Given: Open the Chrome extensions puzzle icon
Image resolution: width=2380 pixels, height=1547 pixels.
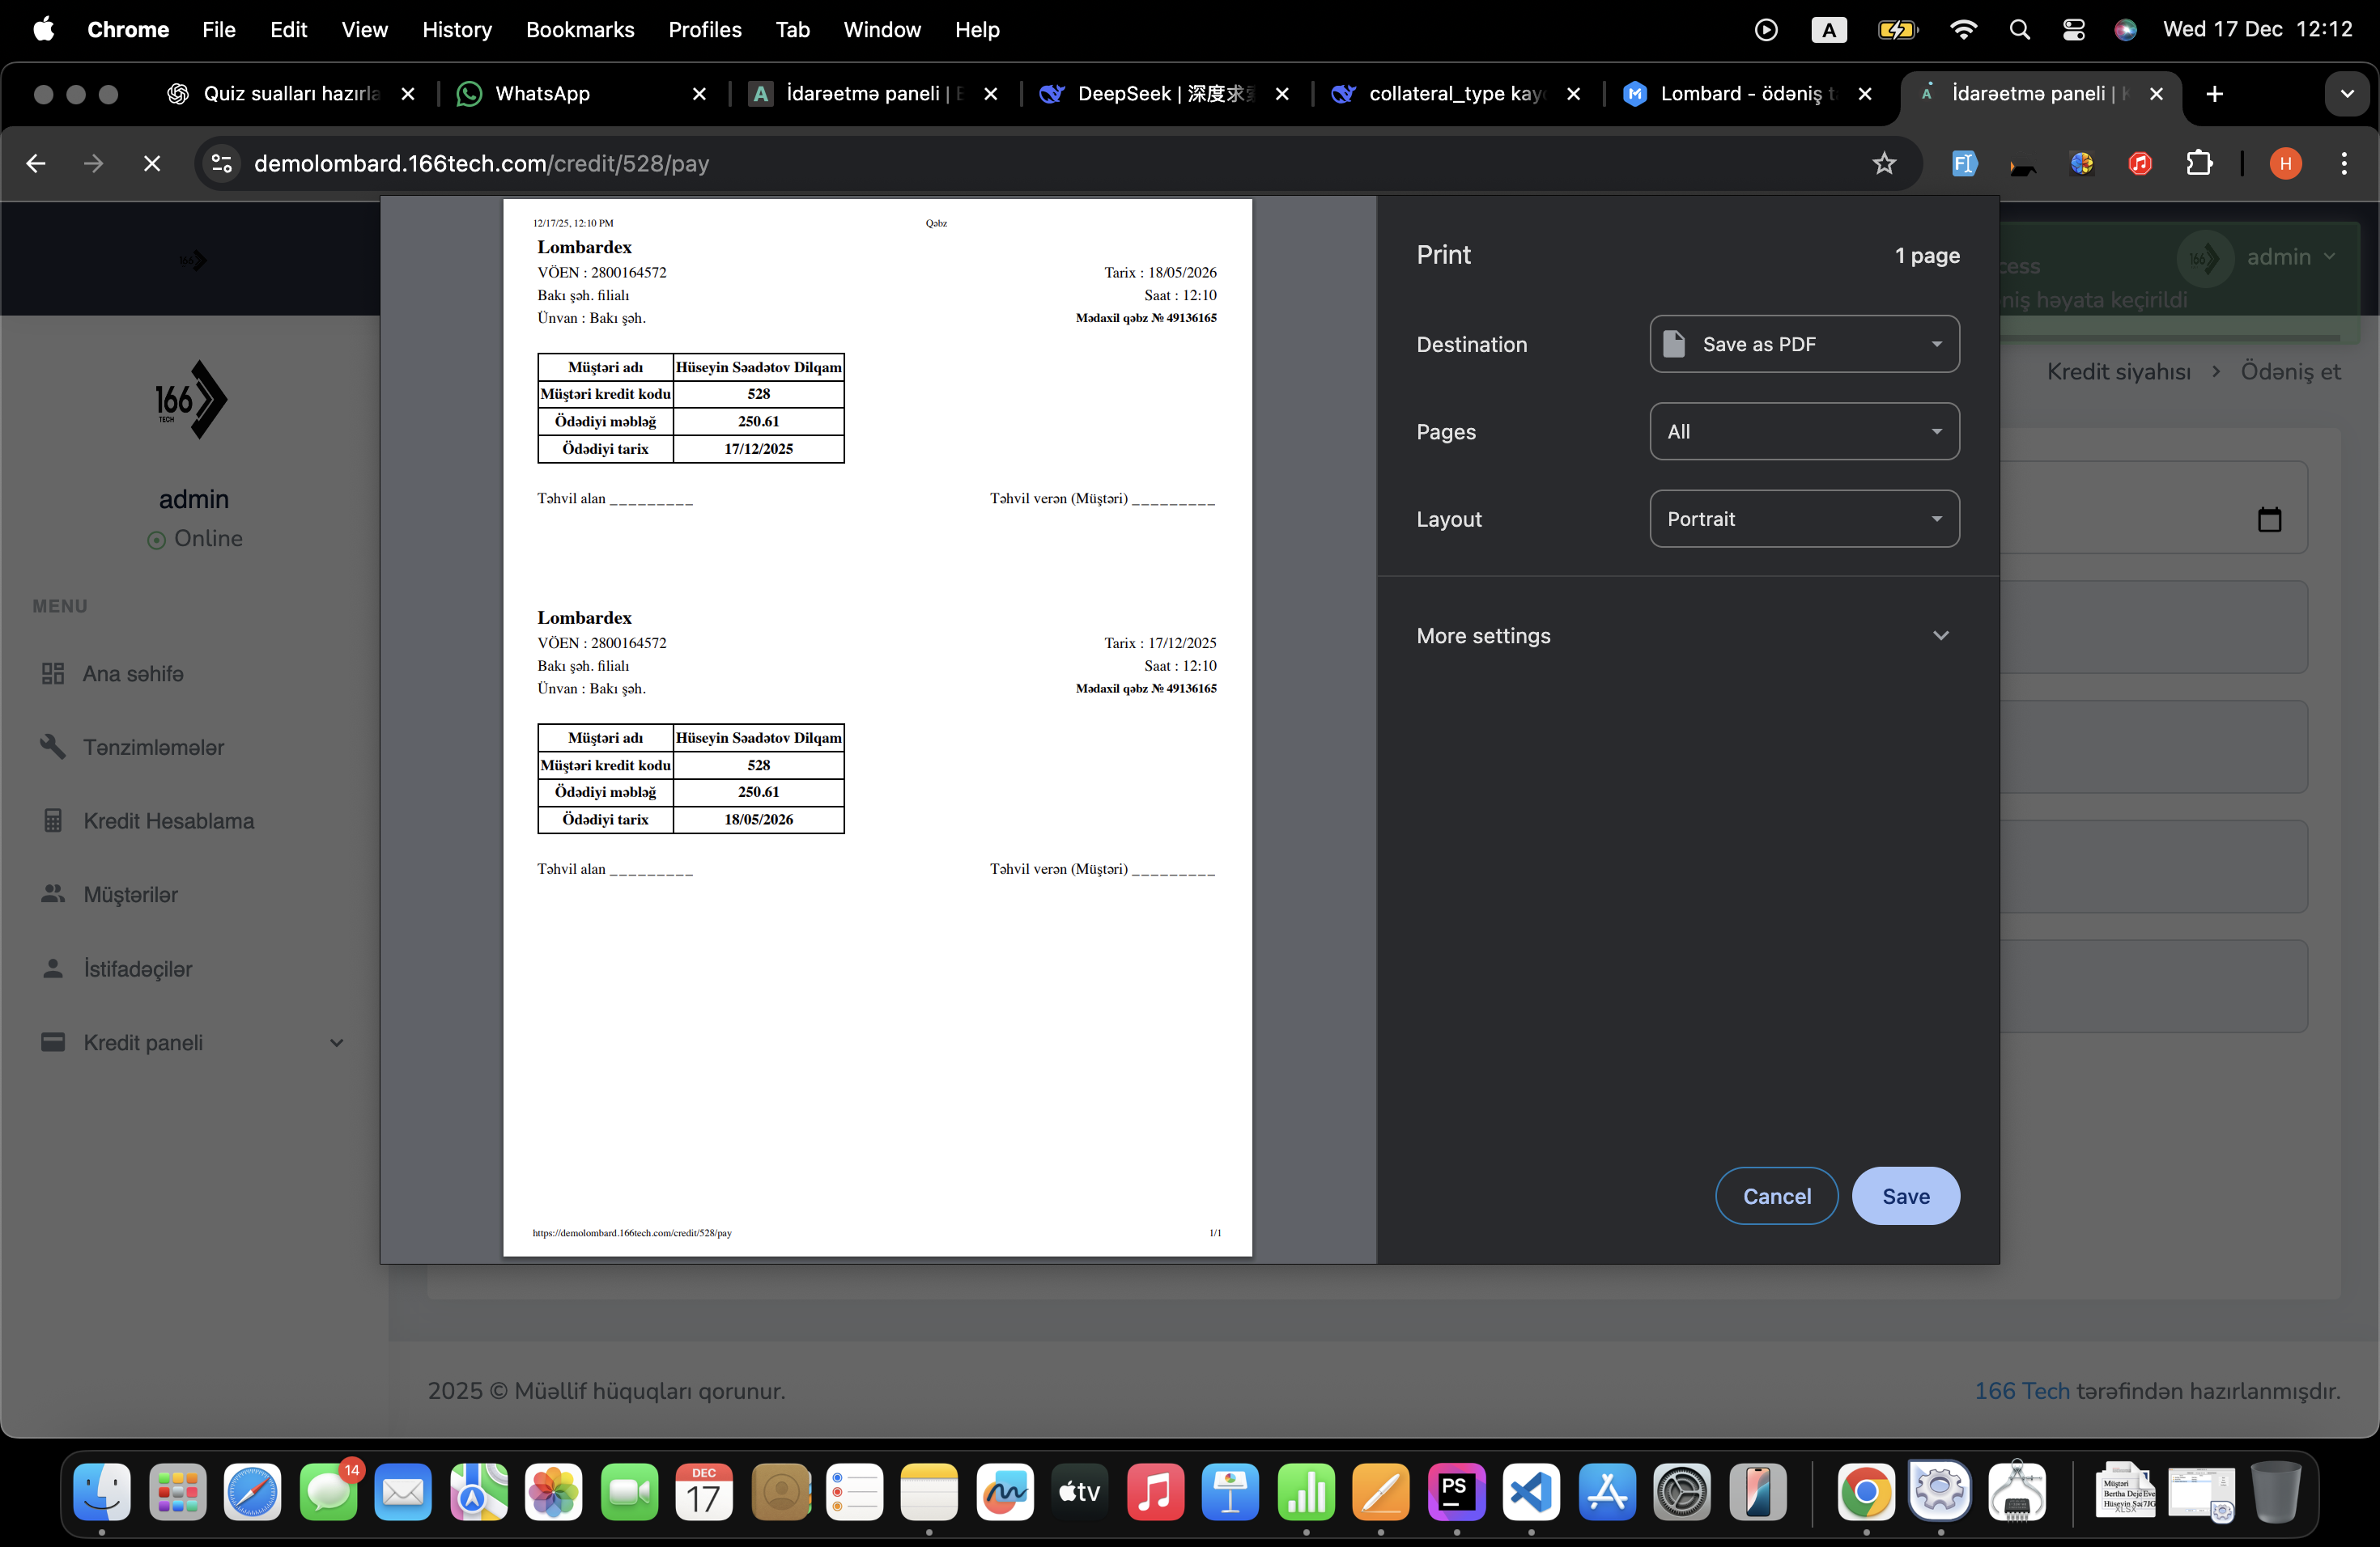Looking at the screenshot, I should 2199,163.
